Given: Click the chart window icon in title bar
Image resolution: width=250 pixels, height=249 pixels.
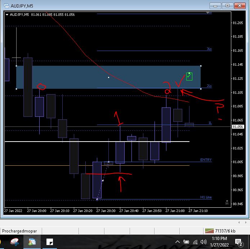Looking at the screenshot, I should (x=6, y=6).
